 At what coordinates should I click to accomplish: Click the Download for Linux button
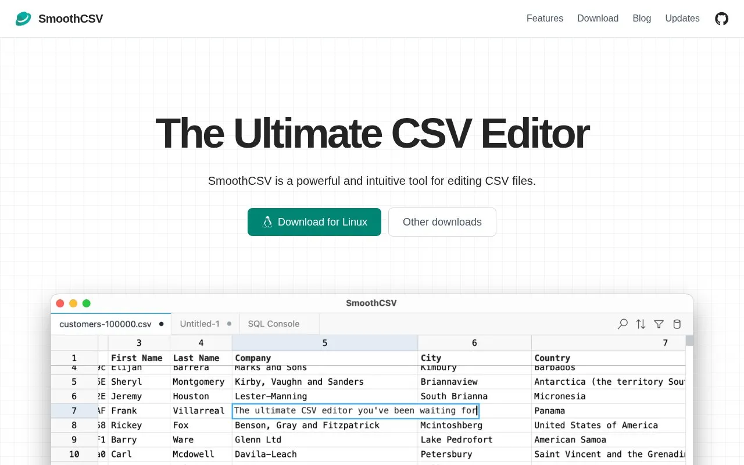(x=314, y=222)
